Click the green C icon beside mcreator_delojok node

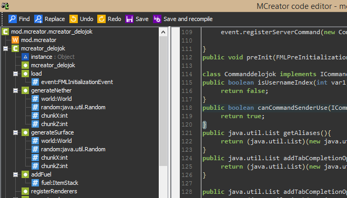click(15, 48)
